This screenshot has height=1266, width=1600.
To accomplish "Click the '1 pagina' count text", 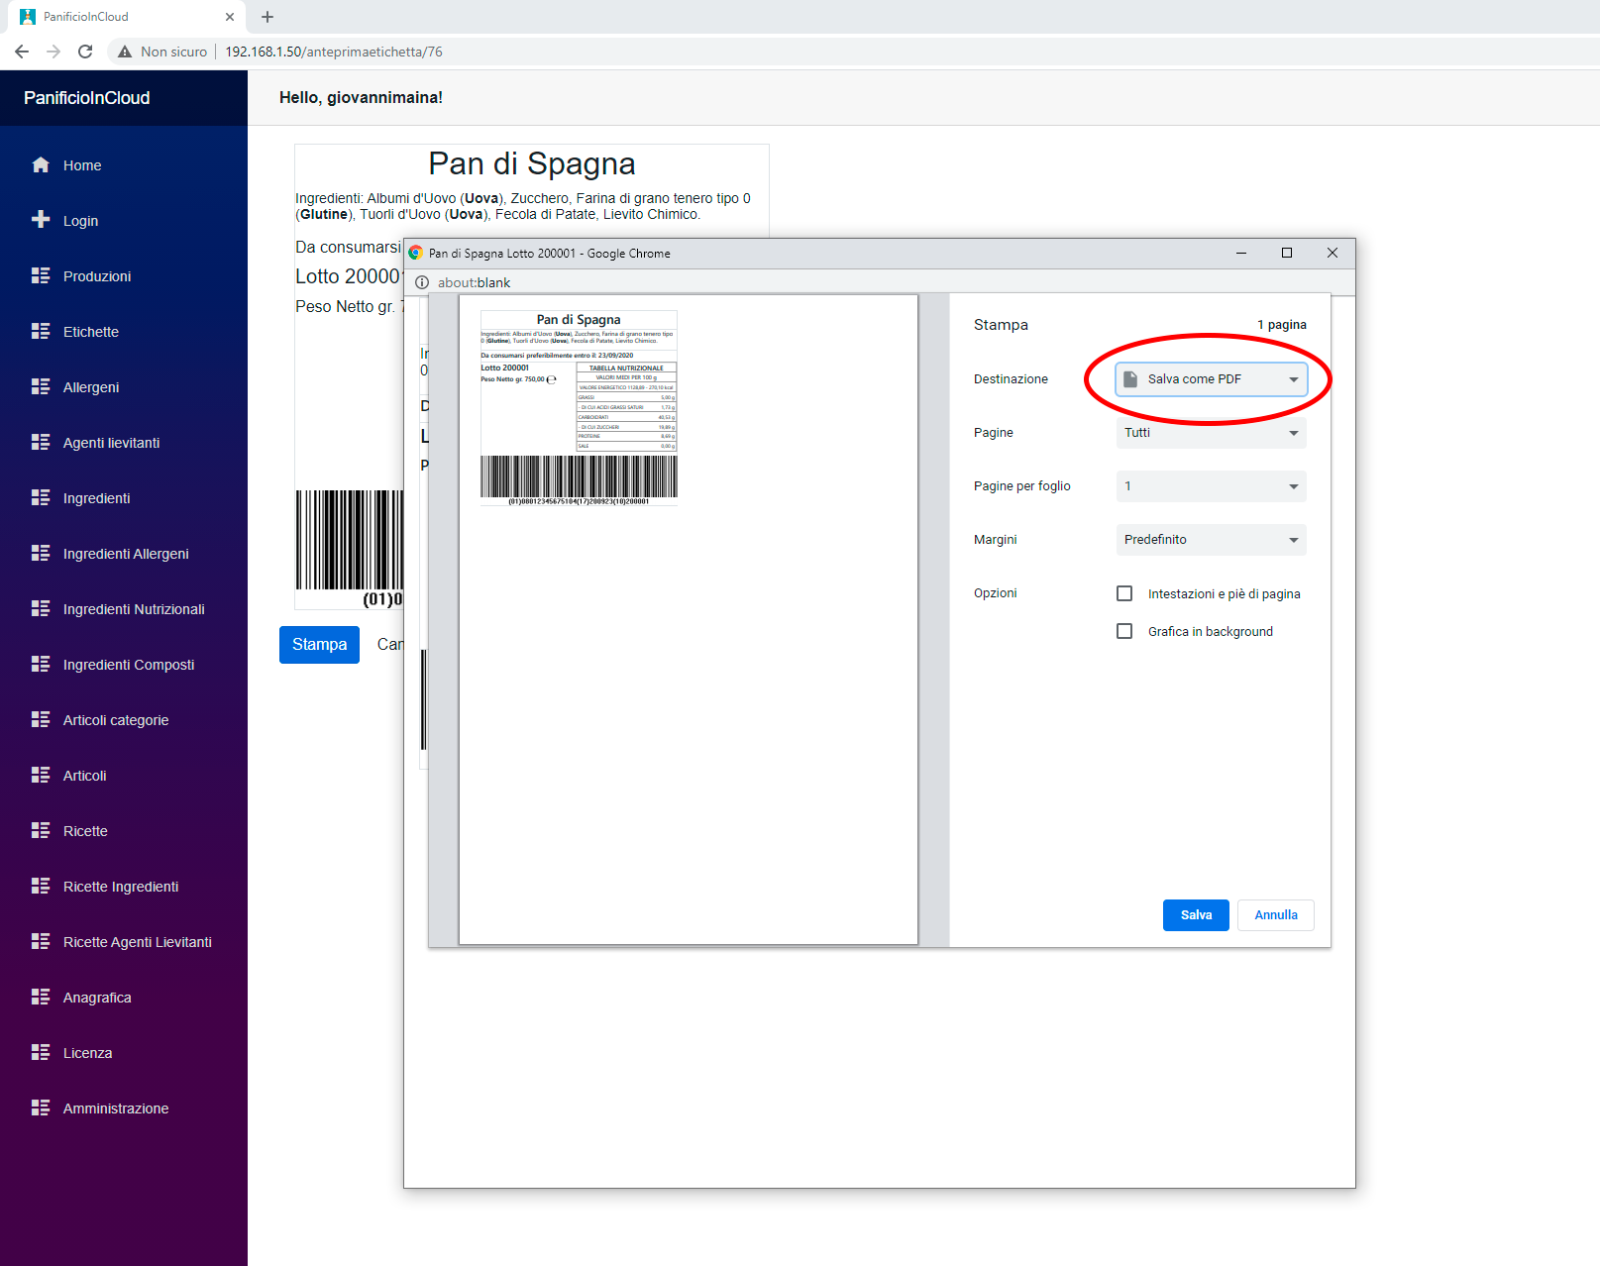I will (x=1281, y=325).
